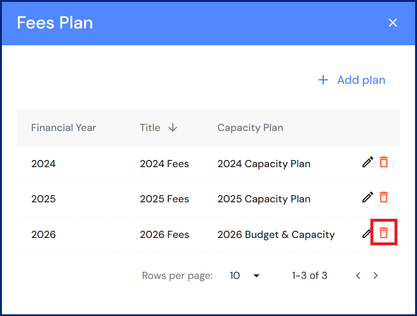Go to next page of plans
417x316 pixels.
[376, 276]
